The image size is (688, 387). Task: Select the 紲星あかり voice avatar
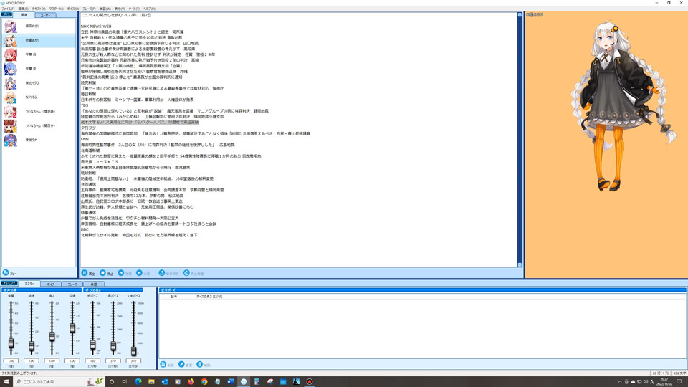click(10, 40)
